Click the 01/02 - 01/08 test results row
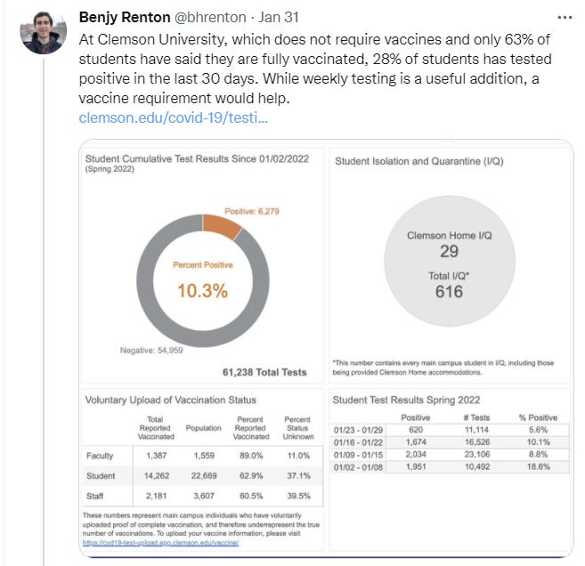Screen dimensions: 585x566 [451, 468]
